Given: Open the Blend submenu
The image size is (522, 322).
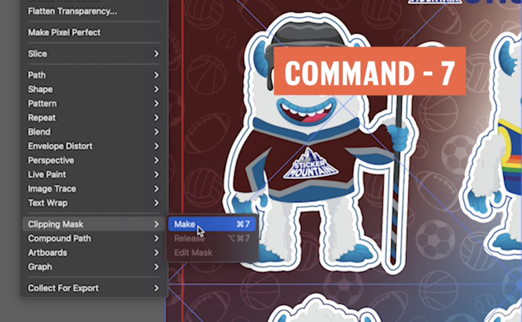Looking at the screenshot, I should pyautogui.click(x=94, y=132).
